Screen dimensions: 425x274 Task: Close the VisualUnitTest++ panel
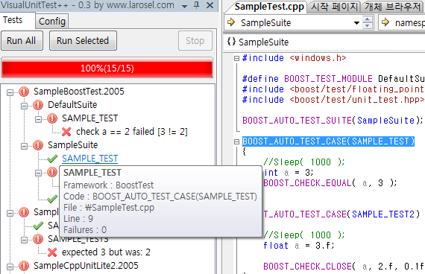tap(210, 5)
